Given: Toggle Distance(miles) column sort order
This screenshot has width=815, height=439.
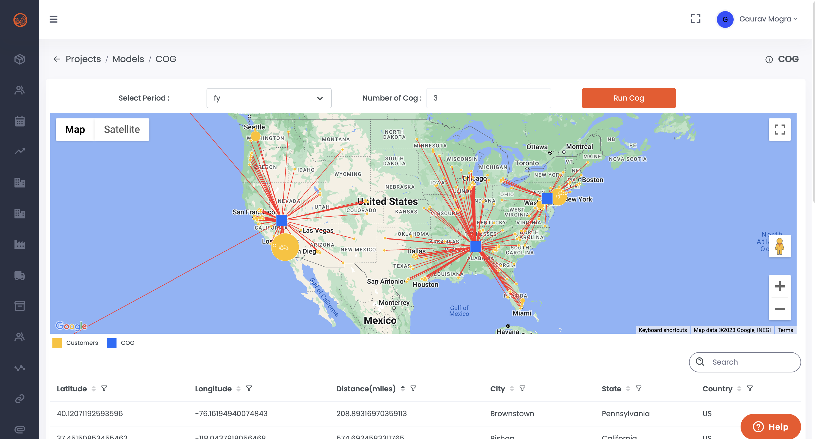Looking at the screenshot, I should click(402, 388).
